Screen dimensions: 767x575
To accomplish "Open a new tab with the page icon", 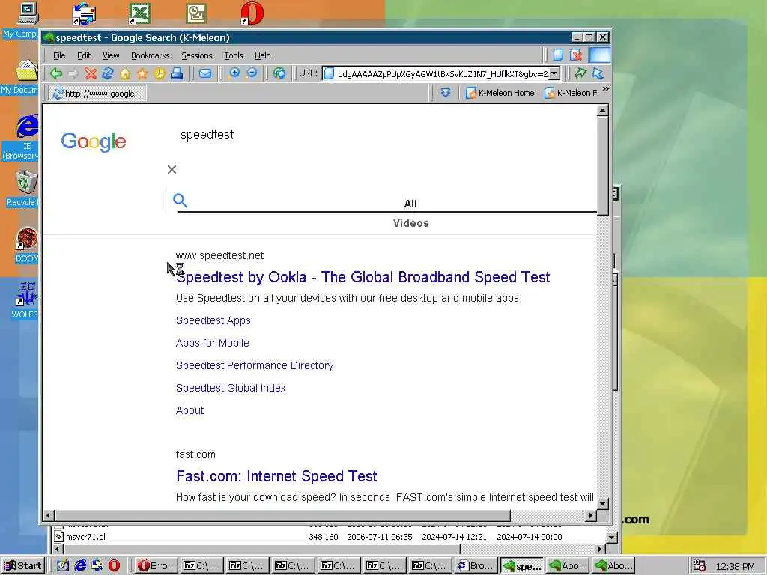I will 558,55.
